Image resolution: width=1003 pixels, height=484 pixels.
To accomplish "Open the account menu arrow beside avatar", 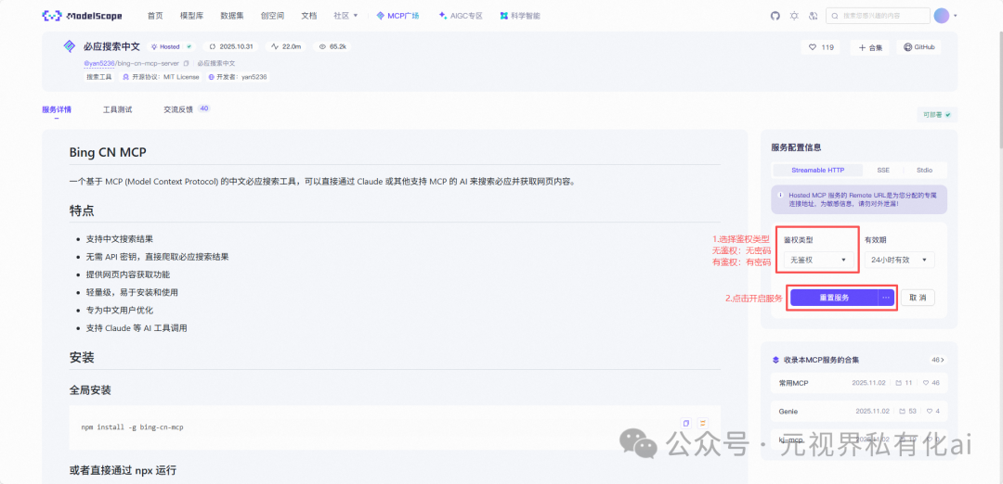I will tap(956, 16).
